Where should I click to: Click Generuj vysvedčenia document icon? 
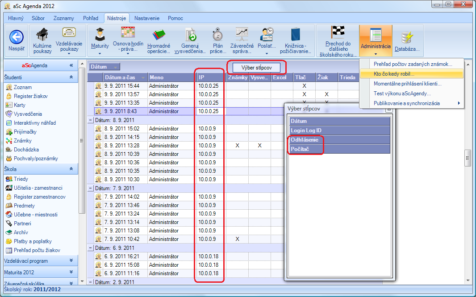190,35
